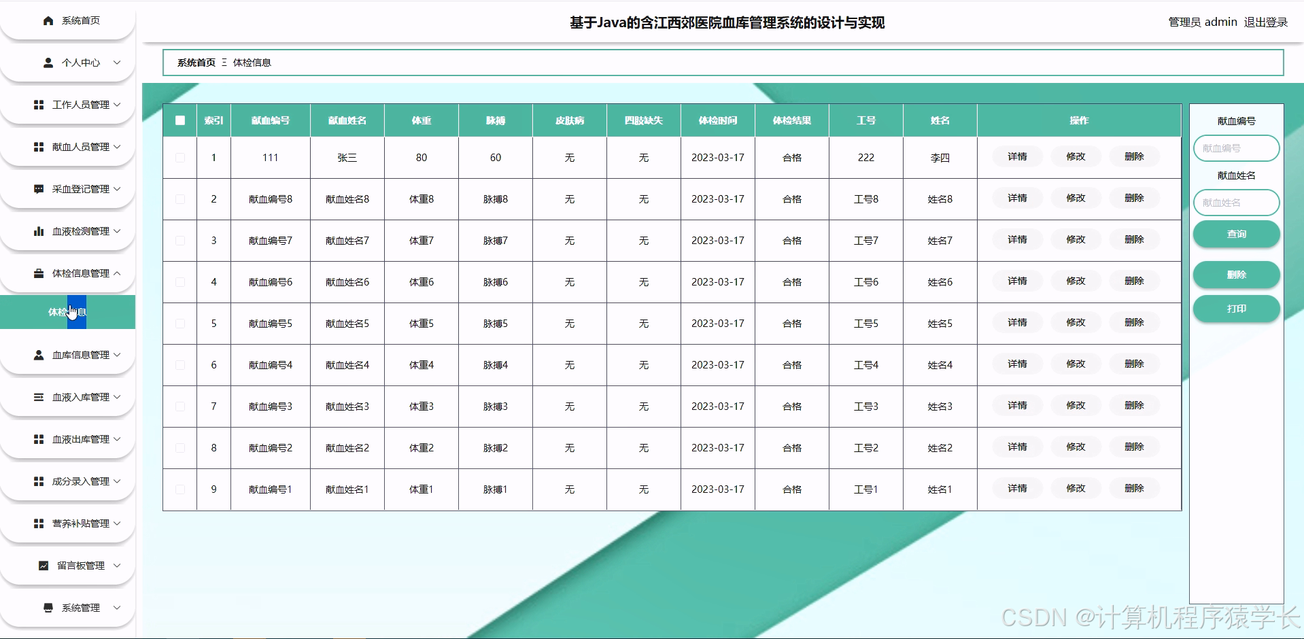Click the 管理员 admin label
1304x639 pixels.
(1203, 22)
